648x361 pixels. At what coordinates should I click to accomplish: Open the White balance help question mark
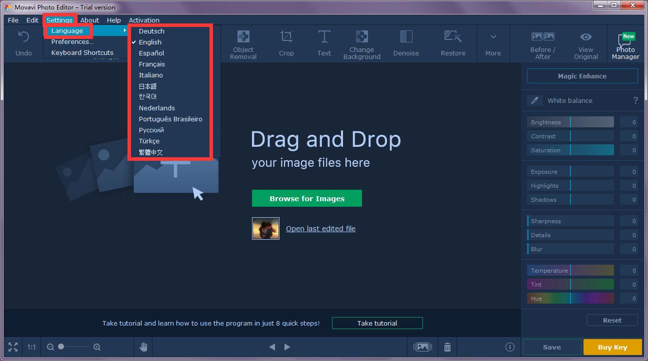pos(635,100)
